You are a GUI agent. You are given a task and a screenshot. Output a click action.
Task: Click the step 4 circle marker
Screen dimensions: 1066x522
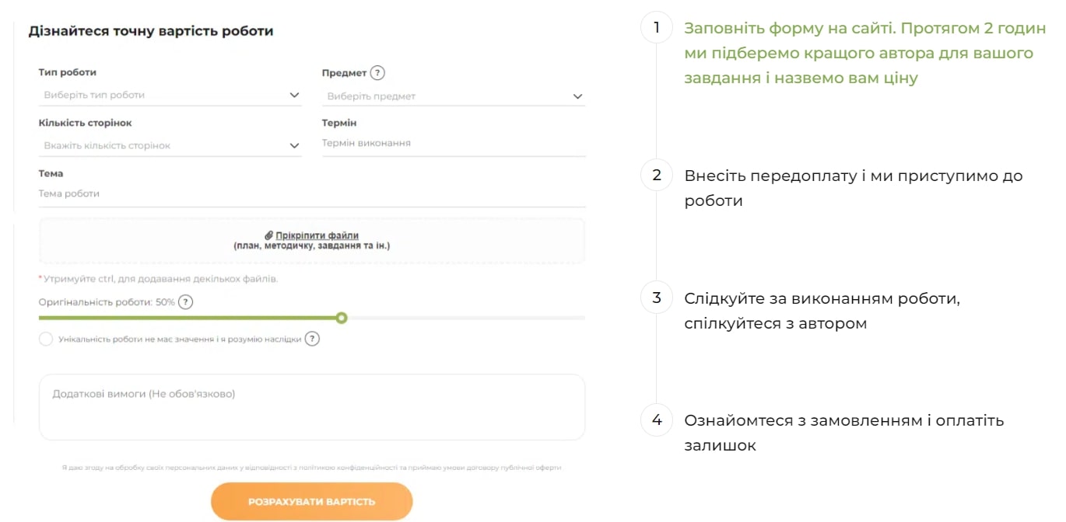coord(656,419)
